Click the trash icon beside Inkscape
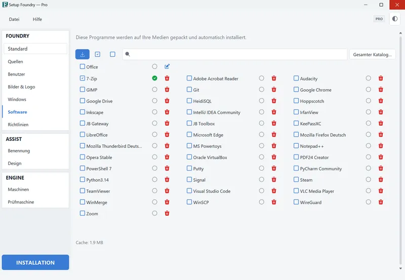The width and height of the screenshot is (405, 280). coord(167,112)
